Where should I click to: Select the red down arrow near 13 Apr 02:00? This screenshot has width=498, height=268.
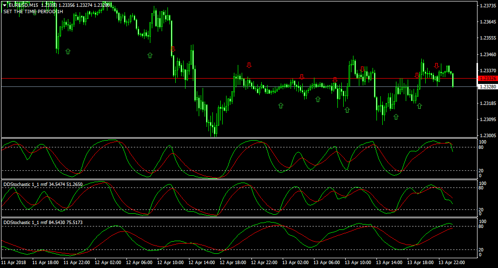302,77
